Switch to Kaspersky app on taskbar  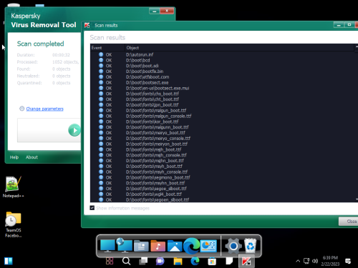coord(246,262)
